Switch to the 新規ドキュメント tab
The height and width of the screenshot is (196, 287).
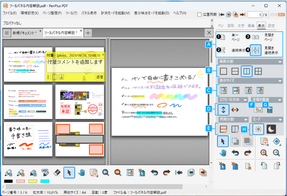click(x=24, y=33)
